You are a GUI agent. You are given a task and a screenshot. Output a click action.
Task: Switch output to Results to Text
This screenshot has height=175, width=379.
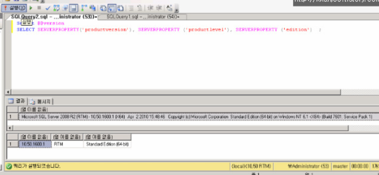coord(104,8)
